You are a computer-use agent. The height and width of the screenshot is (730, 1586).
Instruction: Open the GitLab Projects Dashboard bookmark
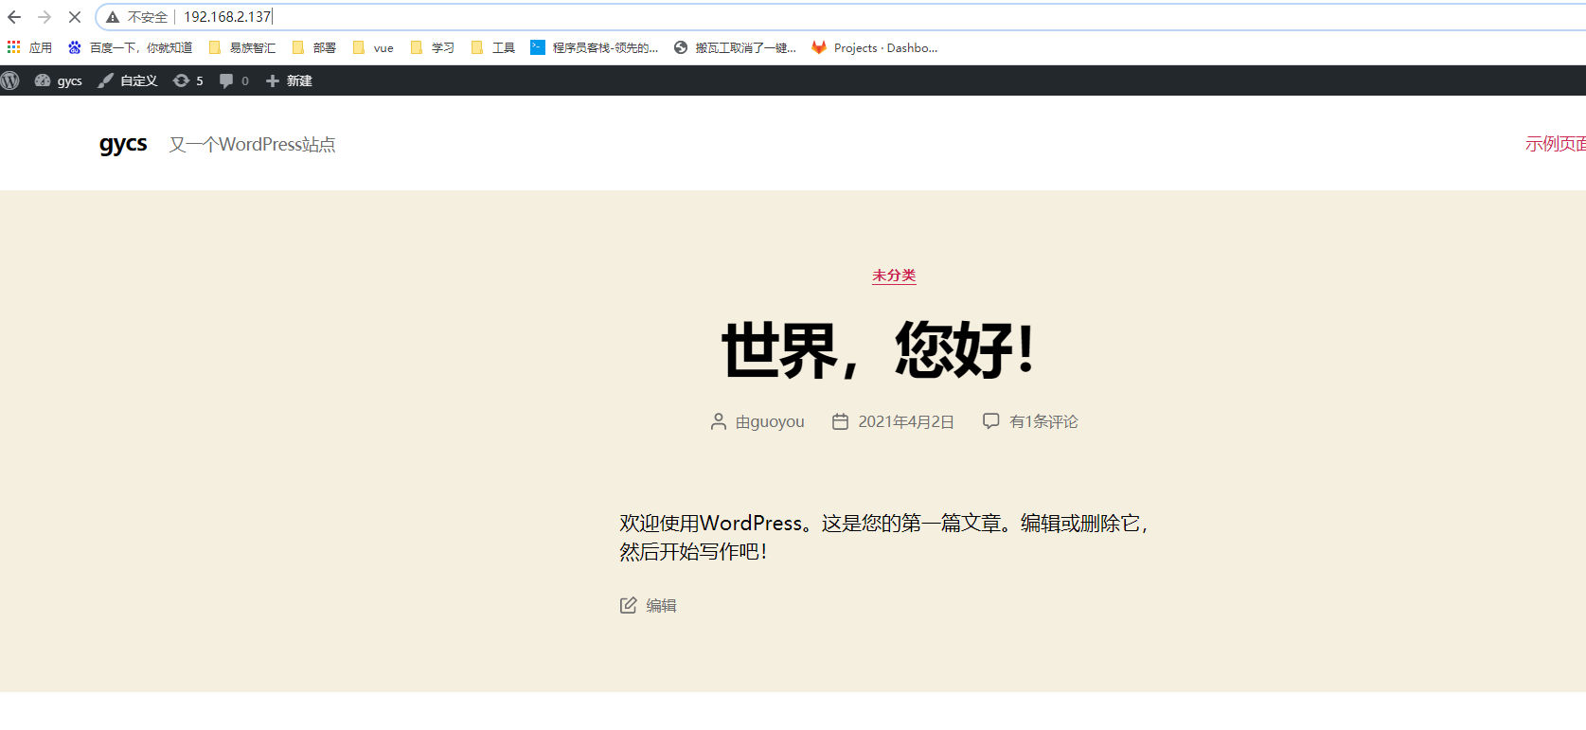click(875, 47)
